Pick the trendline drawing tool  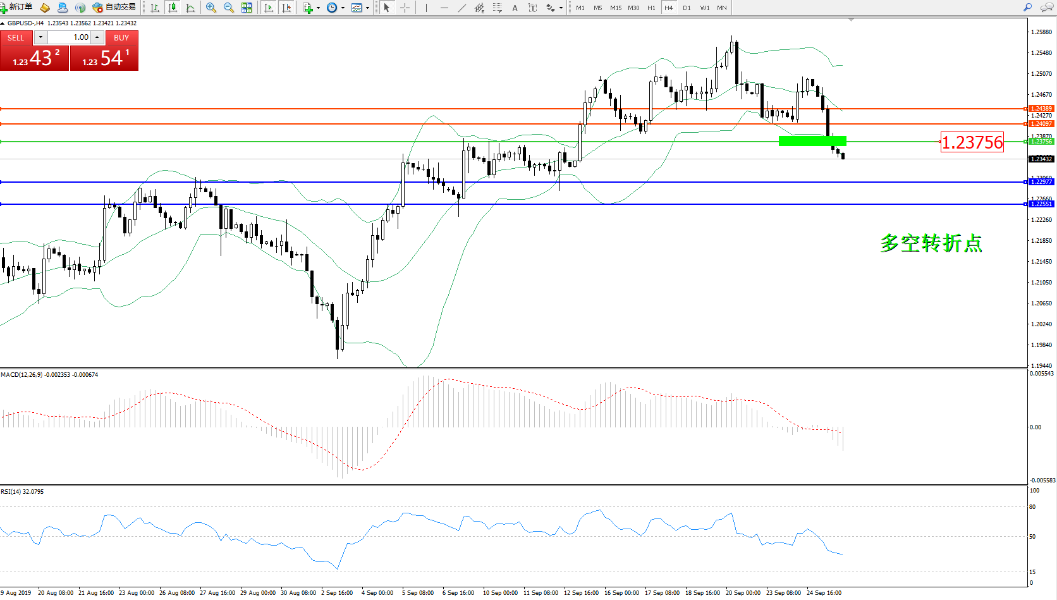(462, 8)
